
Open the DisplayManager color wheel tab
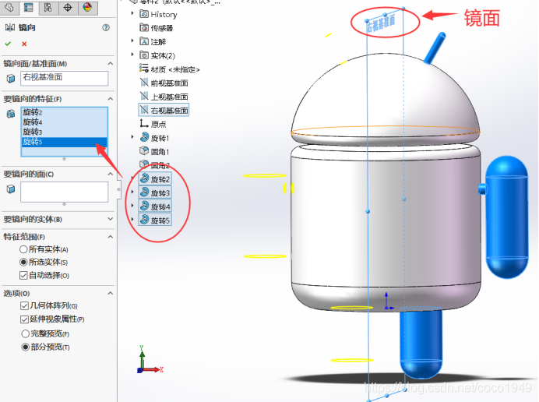(x=88, y=8)
